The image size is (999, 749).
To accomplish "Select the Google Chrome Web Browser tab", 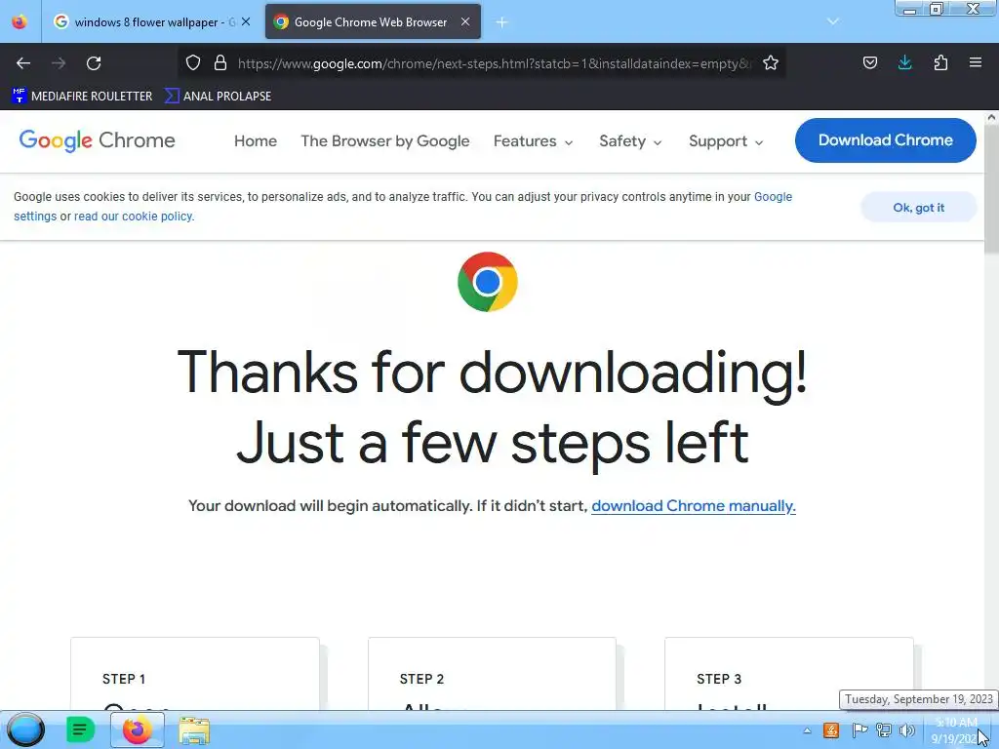I will pyautogui.click(x=374, y=22).
